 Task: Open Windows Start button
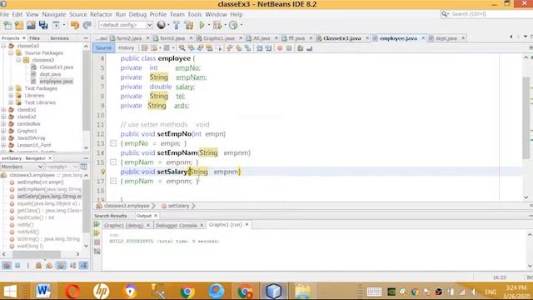tap(10, 292)
